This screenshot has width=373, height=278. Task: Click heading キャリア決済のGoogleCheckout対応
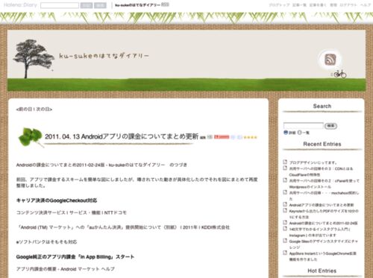(x=57, y=200)
